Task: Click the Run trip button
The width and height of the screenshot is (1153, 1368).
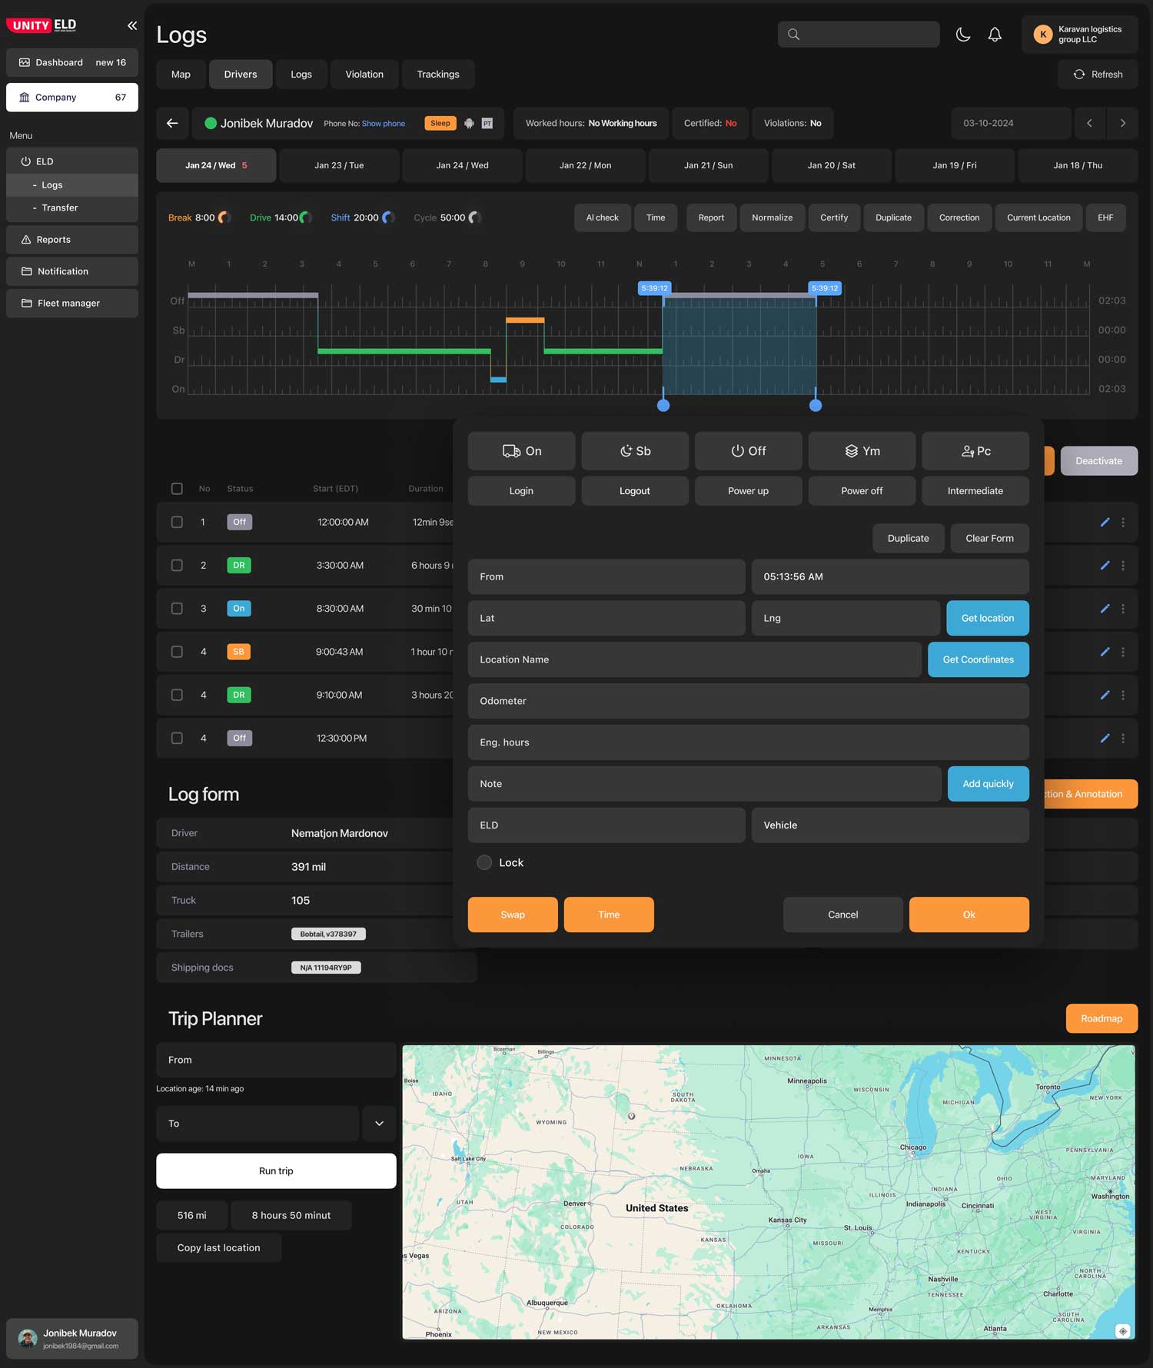Action: pyautogui.click(x=276, y=1171)
